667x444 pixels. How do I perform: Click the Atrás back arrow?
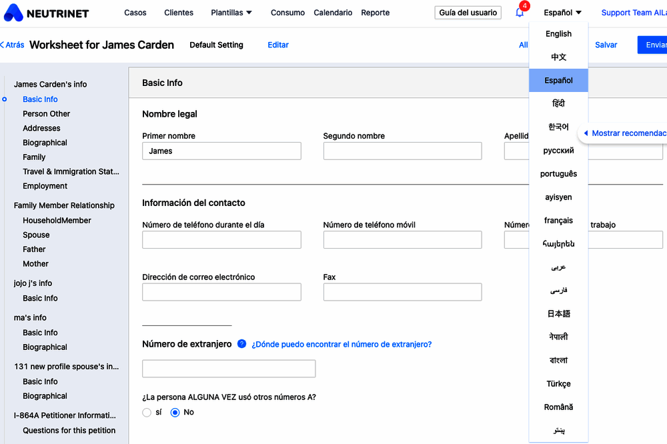click(12, 45)
